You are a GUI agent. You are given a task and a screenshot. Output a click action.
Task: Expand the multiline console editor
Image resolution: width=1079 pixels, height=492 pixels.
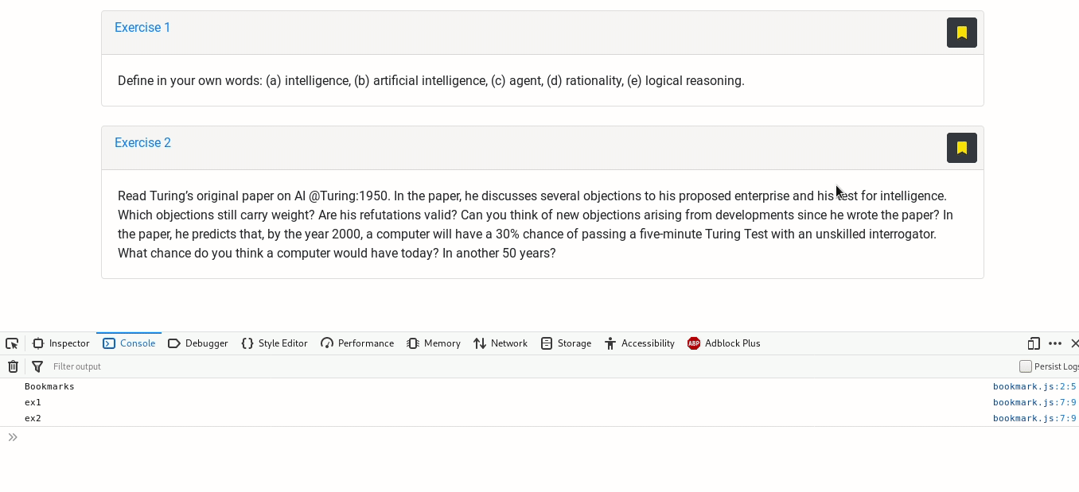click(x=13, y=436)
